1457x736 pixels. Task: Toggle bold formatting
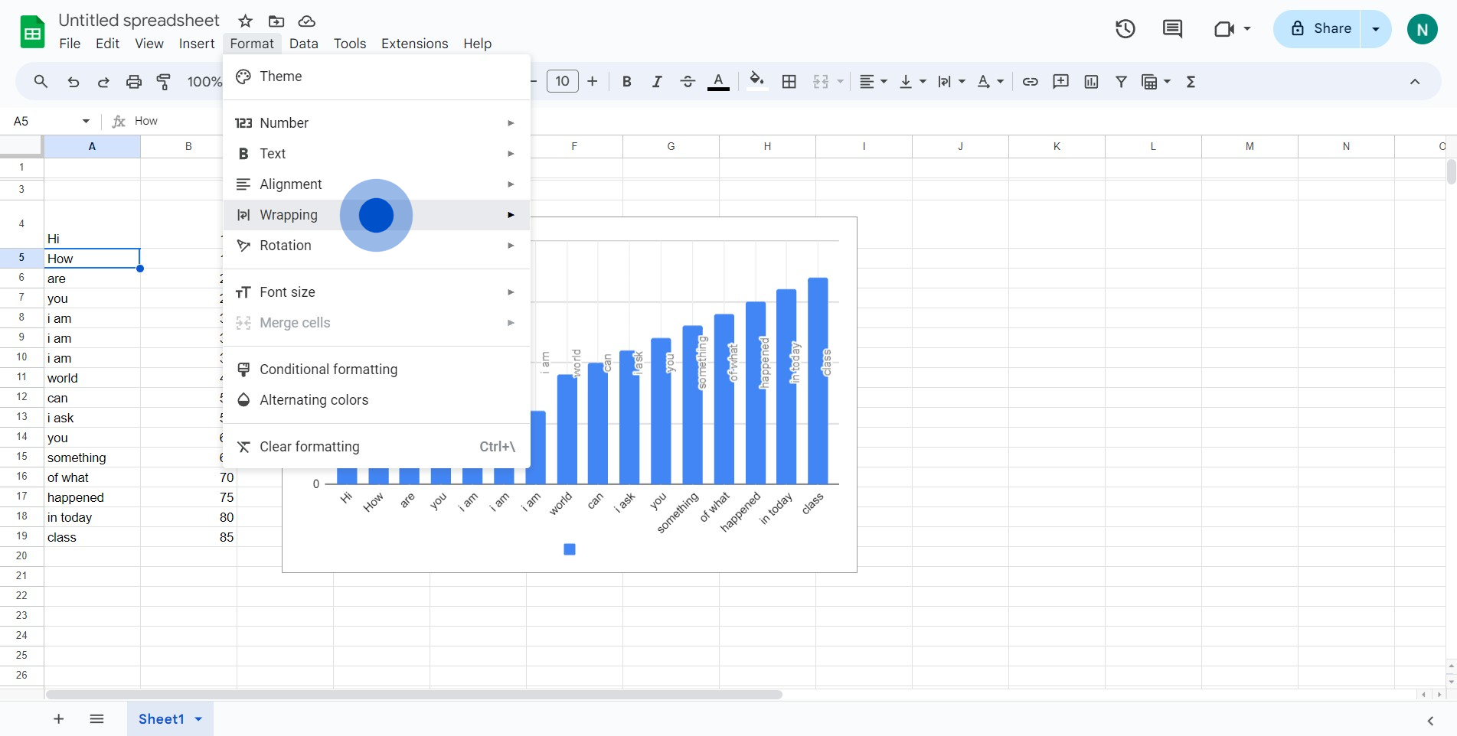[x=626, y=82]
